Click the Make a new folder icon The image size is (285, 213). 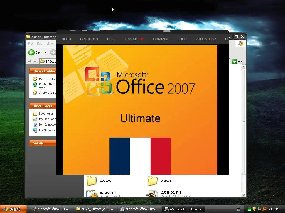tap(35, 79)
